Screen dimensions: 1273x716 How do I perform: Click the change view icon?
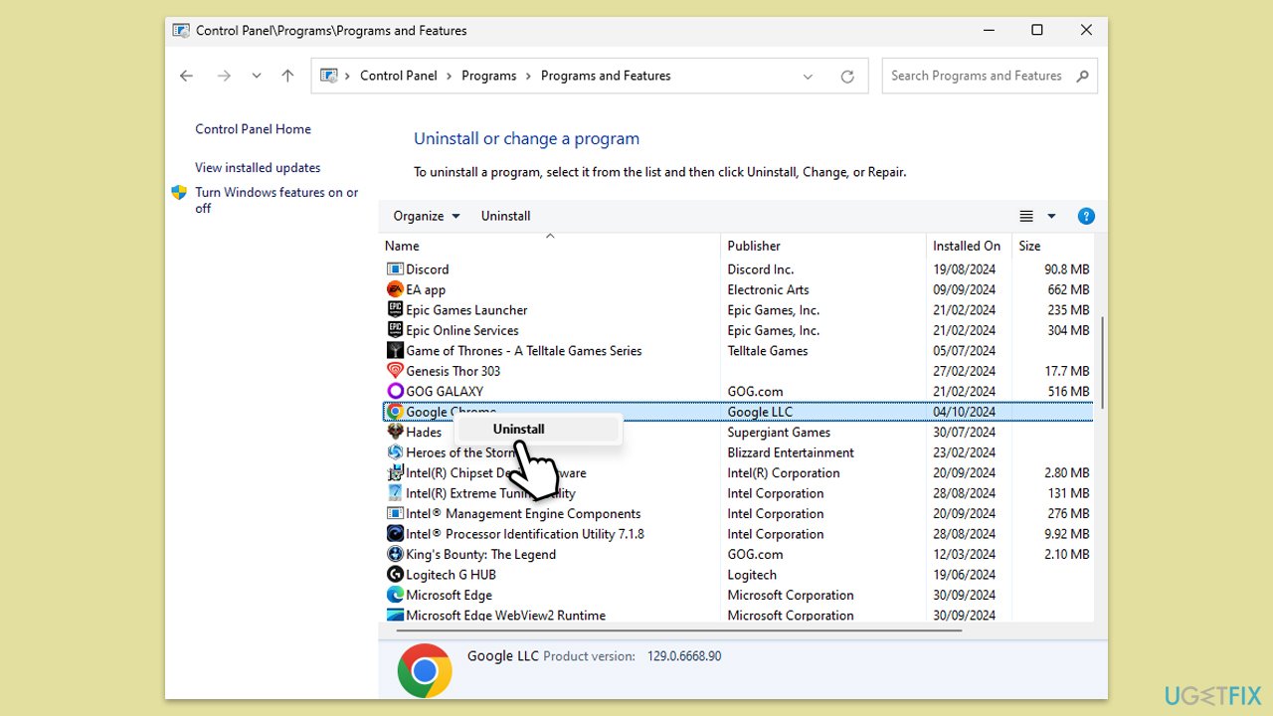(1026, 216)
